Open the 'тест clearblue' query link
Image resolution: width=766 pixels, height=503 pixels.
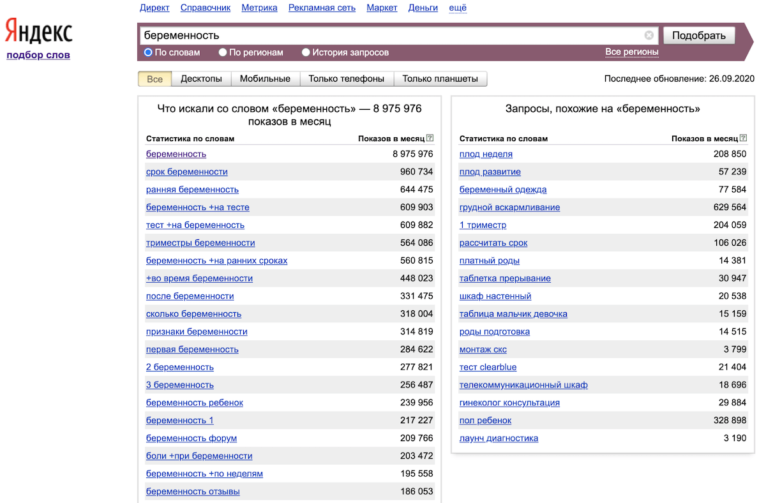[488, 367]
